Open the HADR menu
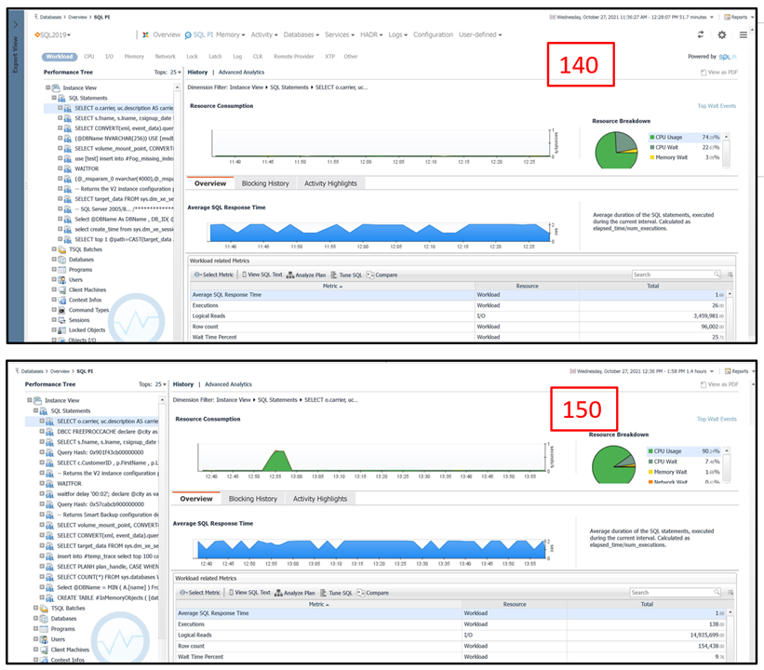Viewport: 764px width, 670px height. point(371,34)
